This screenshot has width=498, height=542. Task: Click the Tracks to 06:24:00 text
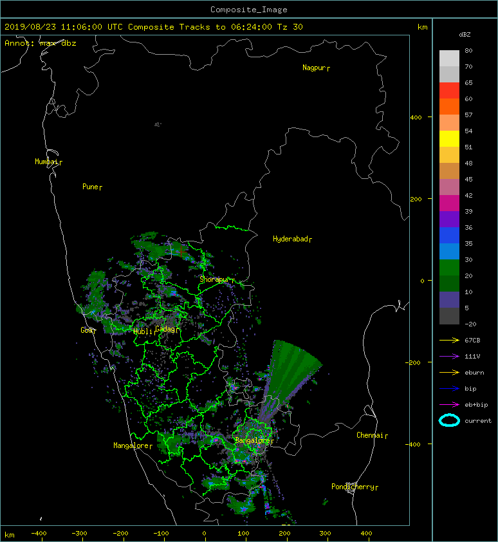[x=226, y=27]
